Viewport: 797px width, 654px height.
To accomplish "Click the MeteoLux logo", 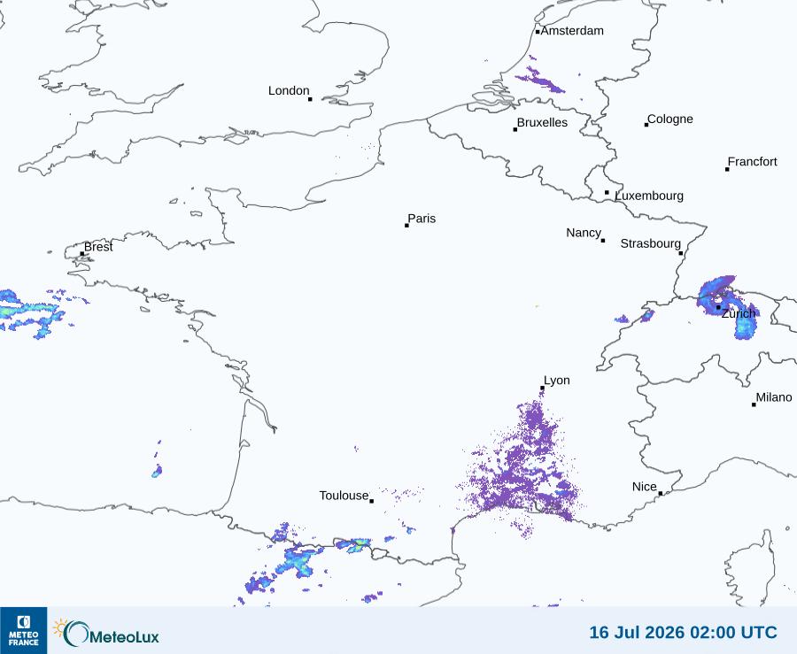I will pyautogui.click(x=106, y=633).
